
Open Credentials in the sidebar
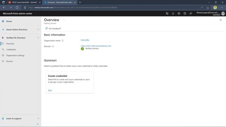[11, 49]
